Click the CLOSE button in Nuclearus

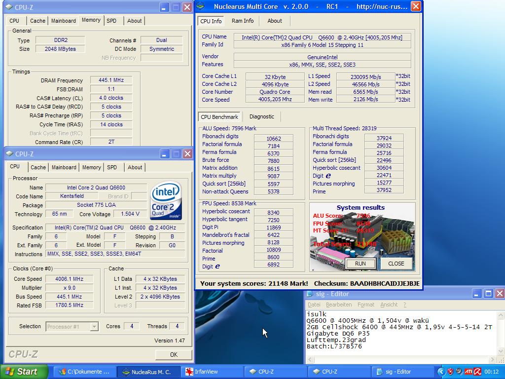[x=396, y=264]
